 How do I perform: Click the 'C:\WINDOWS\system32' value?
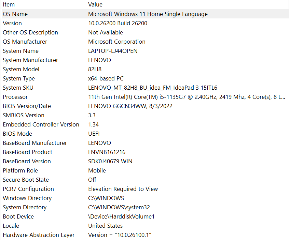119,208
